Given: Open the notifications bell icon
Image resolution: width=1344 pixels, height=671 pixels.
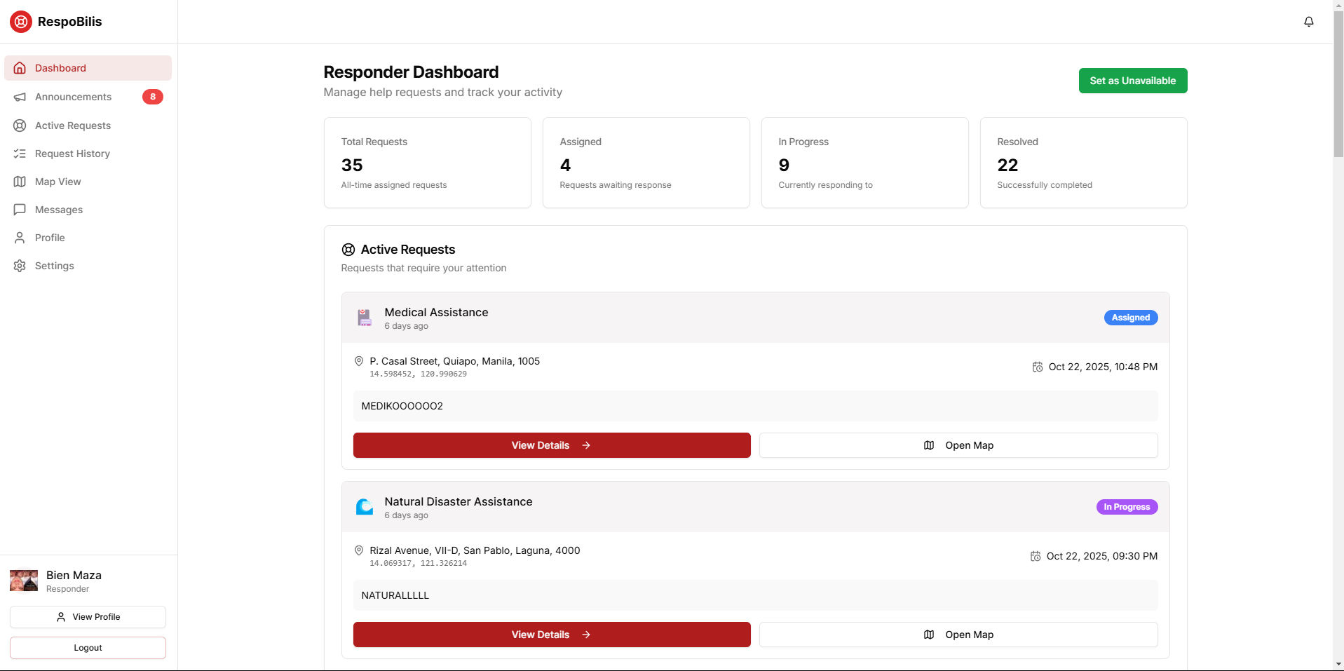Looking at the screenshot, I should point(1308,22).
